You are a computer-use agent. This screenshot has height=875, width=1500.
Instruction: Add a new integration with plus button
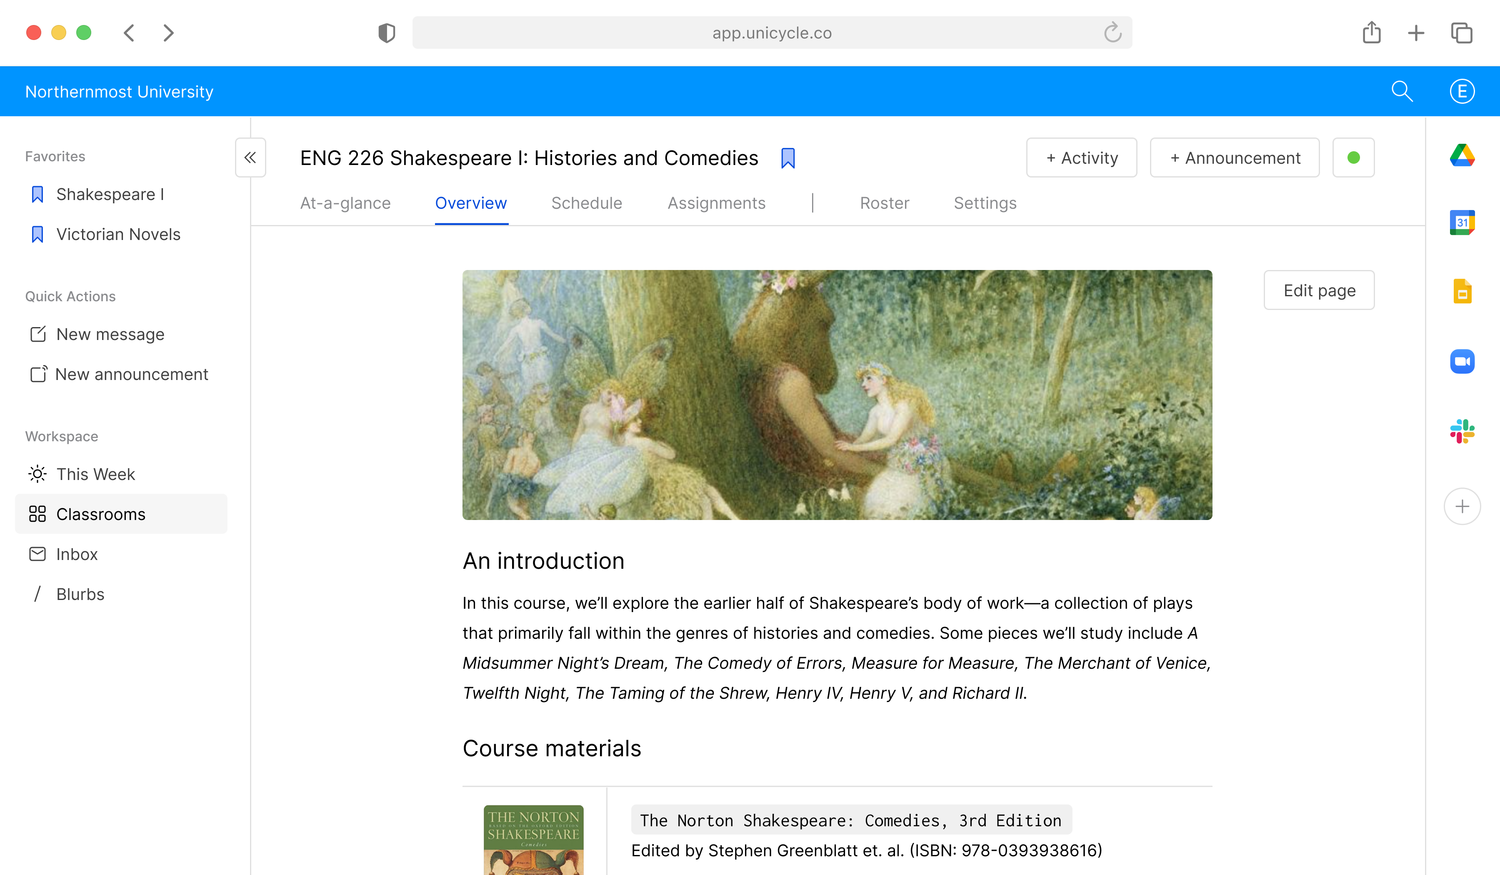click(1462, 507)
